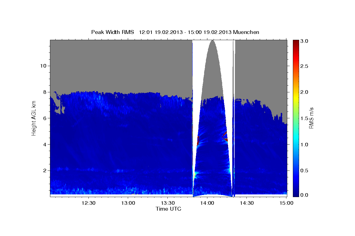Click the 14:30 time tick label
The width and height of the screenshot is (355, 236).
coord(247,203)
